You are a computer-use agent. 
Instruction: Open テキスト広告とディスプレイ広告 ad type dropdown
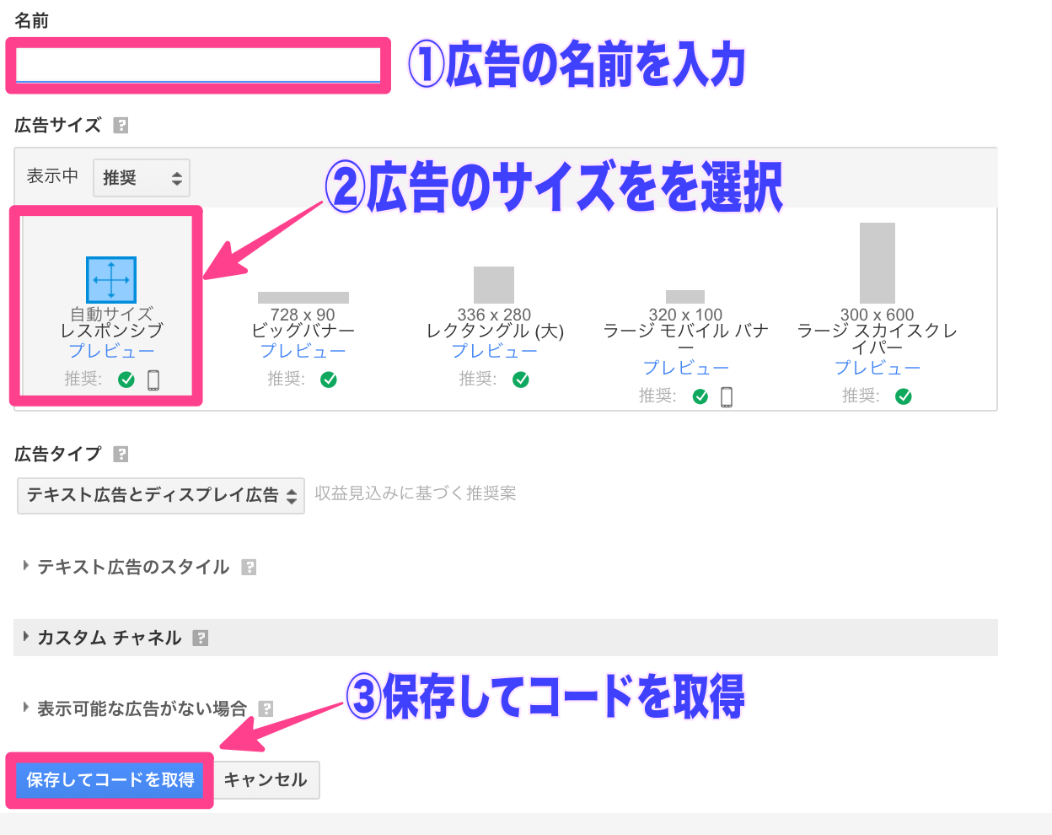pos(161,495)
